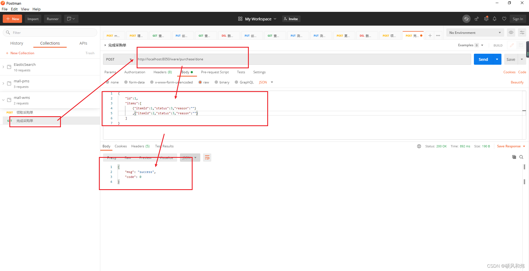Open the Save button dropdown arrow

(522, 59)
